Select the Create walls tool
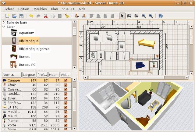Viewport: 195px width, 132px height. [129, 16]
